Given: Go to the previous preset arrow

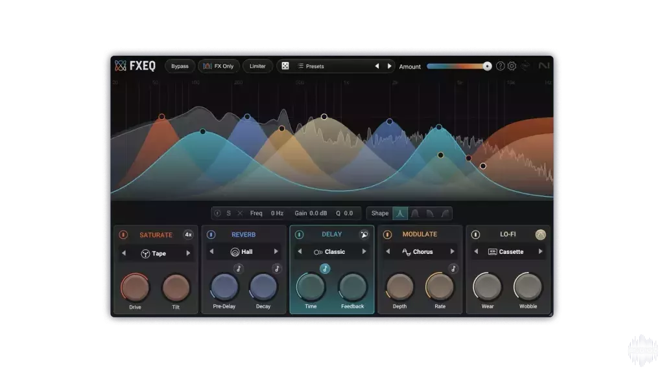Looking at the screenshot, I should pyautogui.click(x=377, y=66).
